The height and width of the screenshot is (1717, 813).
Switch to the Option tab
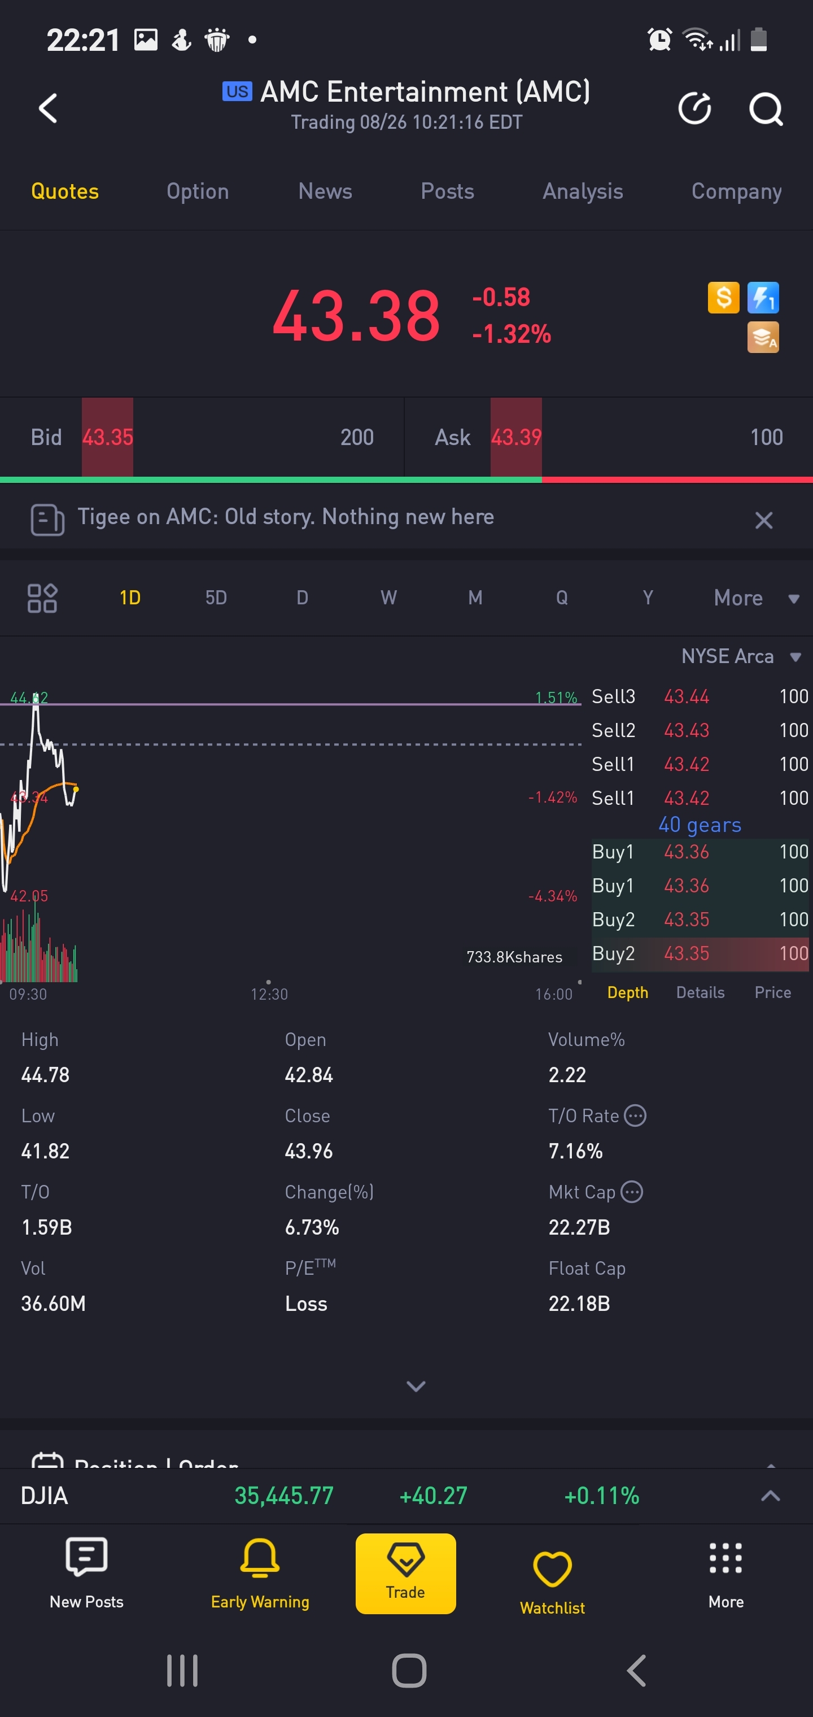click(x=197, y=191)
